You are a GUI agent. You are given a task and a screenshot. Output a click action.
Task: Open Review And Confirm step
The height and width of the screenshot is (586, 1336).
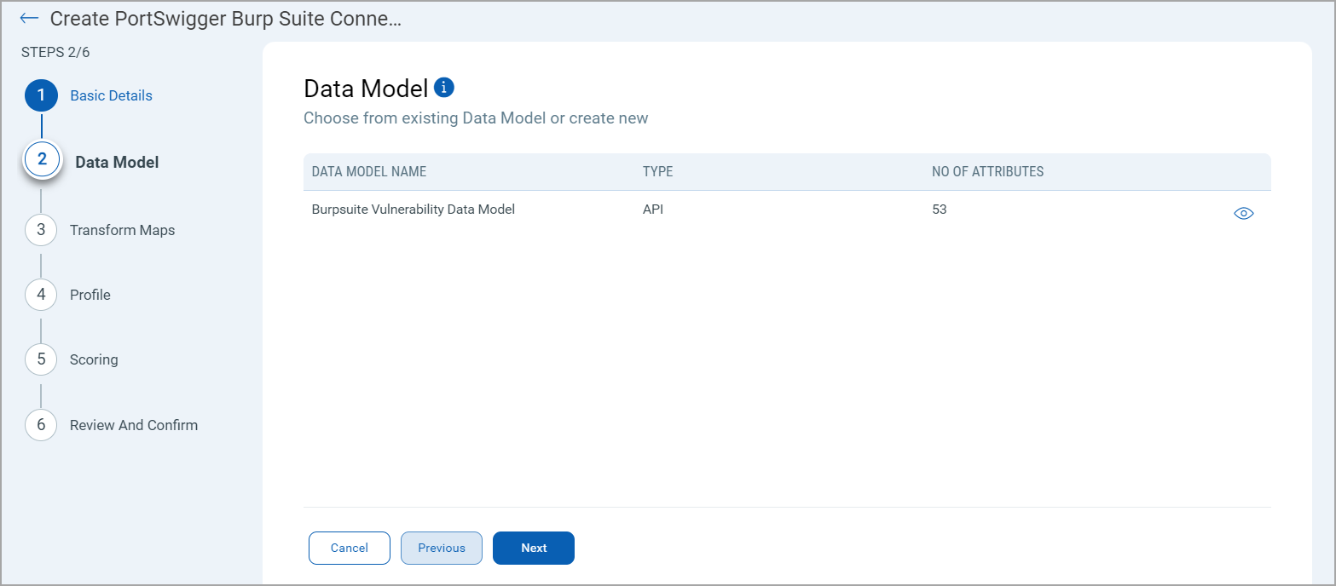coord(134,425)
